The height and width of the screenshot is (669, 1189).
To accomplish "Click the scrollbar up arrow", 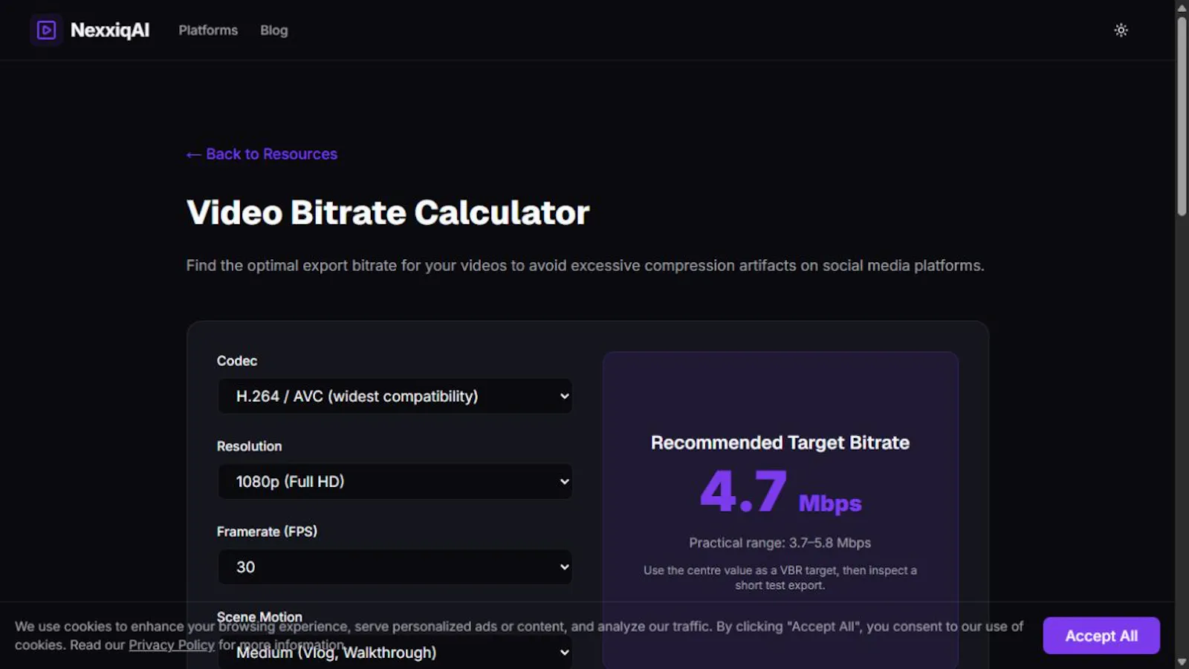I will (x=1182, y=7).
